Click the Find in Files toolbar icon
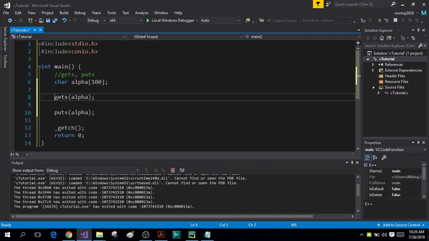The image size is (429, 241). pyautogui.click(x=248, y=20)
